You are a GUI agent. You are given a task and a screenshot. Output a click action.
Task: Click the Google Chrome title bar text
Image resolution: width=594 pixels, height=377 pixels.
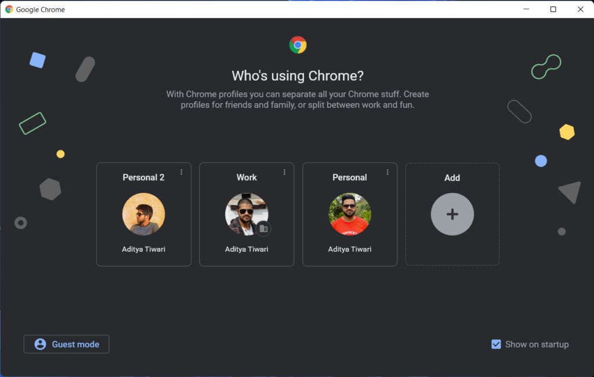pos(40,9)
